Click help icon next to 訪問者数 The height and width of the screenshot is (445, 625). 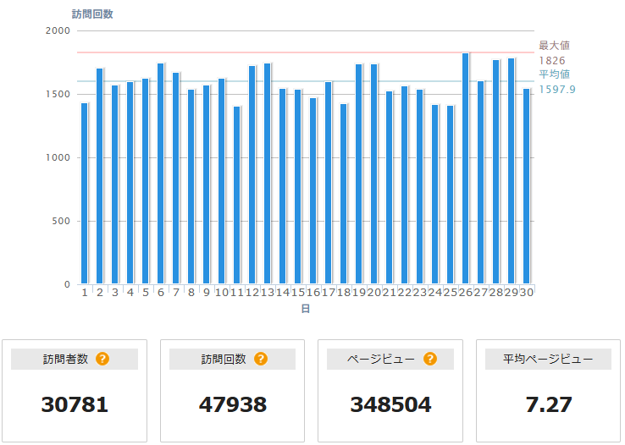[x=102, y=359]
